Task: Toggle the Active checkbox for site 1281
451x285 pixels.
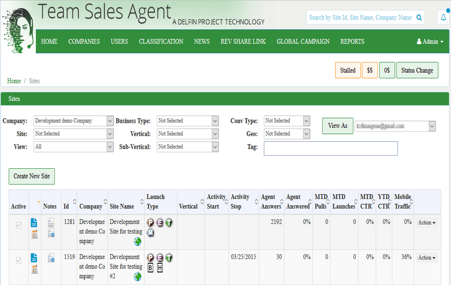Action: pyautogui.click(x=19, y=225)
